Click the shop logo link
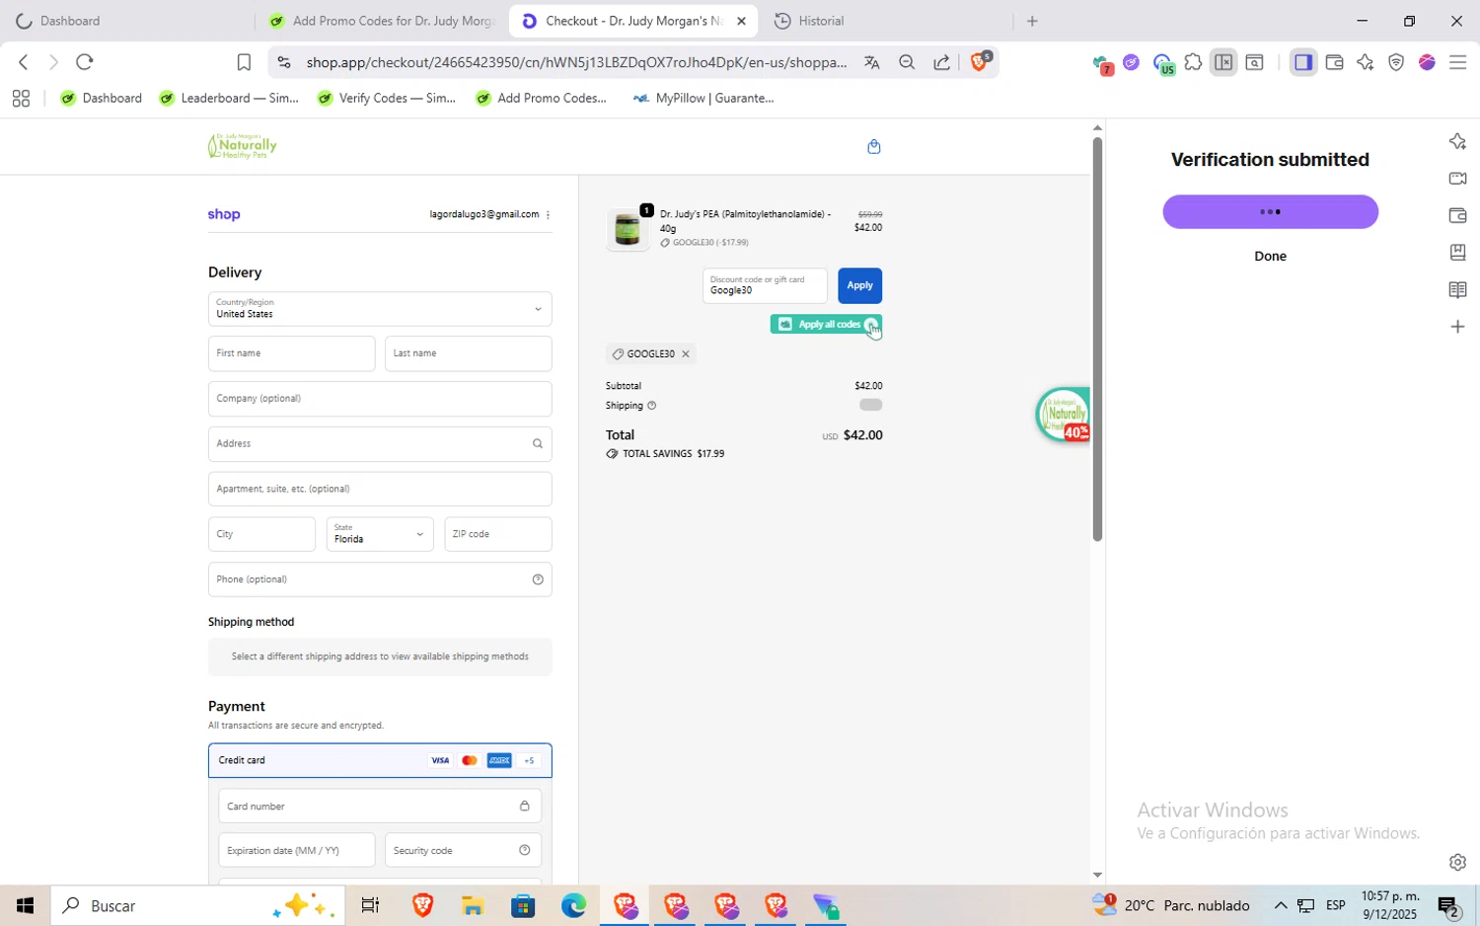Screen dimensions: 1480x926 click(224, 214)
